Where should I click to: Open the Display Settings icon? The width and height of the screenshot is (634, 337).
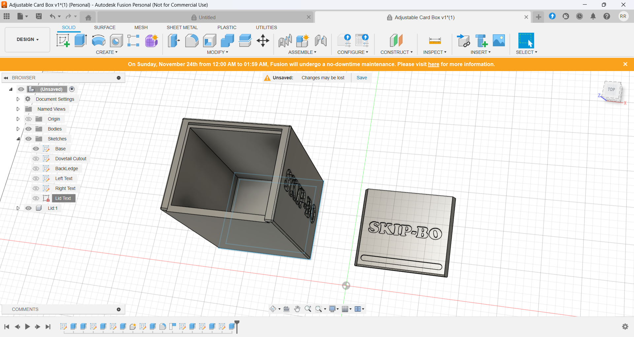click(x=333, y=309)
